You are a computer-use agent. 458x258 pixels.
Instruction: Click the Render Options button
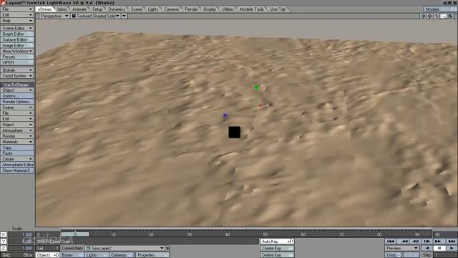pyautogui.click(x=17, y=102)
